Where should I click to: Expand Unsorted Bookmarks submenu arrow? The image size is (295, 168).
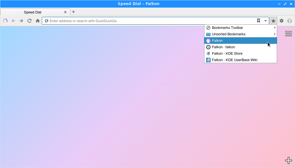[x=275, y=34]
